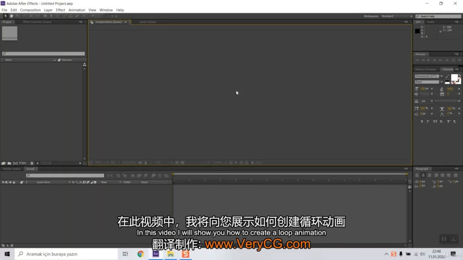Click the white fill color swatch
Image resolution: width=463 pixels, height=260 pixels.
[x=454, y=78]
